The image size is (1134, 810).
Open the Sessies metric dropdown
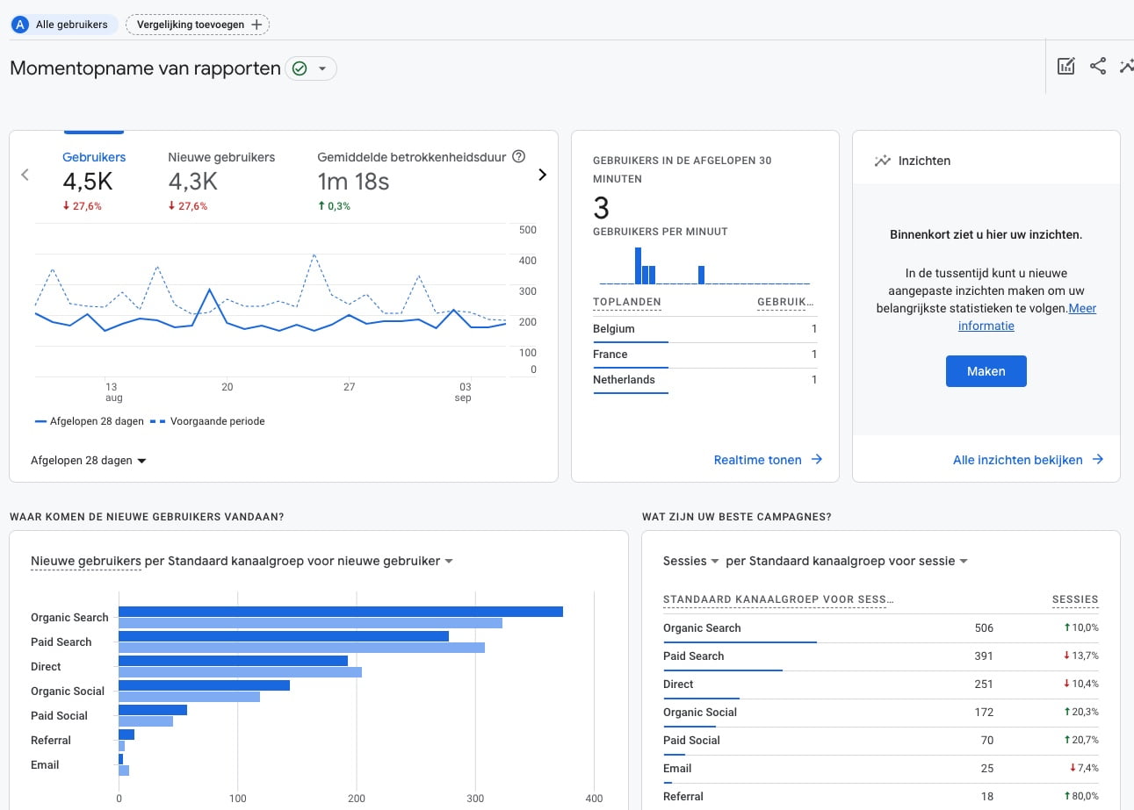pos(691,561)
